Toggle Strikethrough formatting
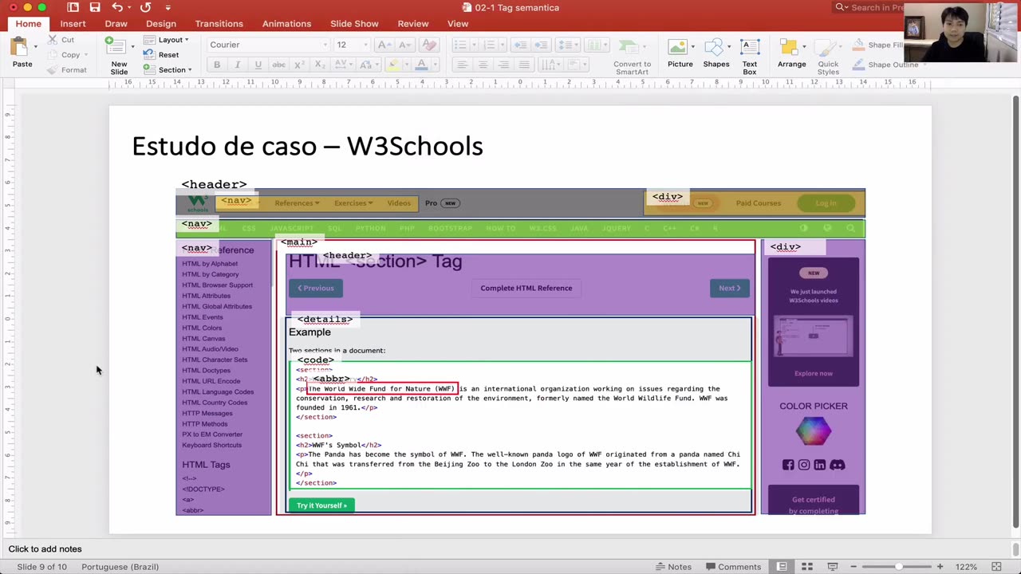 (278, 65)
